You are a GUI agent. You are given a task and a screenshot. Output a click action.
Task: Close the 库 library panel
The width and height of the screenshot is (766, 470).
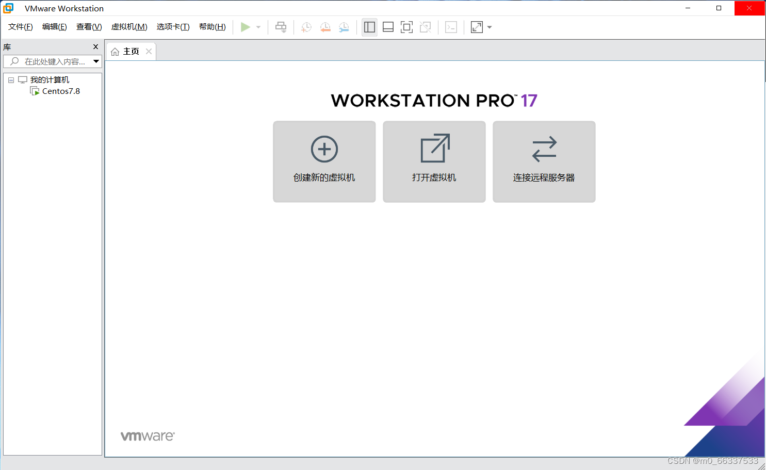click(95, 47)
